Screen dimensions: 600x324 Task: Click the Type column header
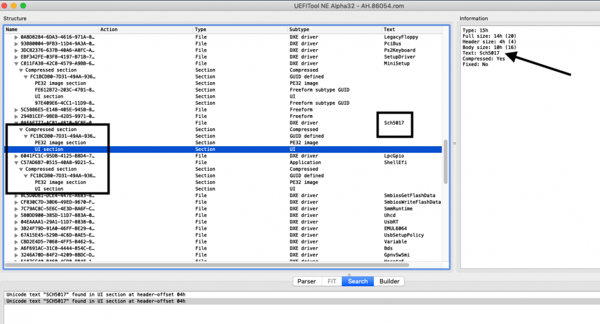click(240, 29)
